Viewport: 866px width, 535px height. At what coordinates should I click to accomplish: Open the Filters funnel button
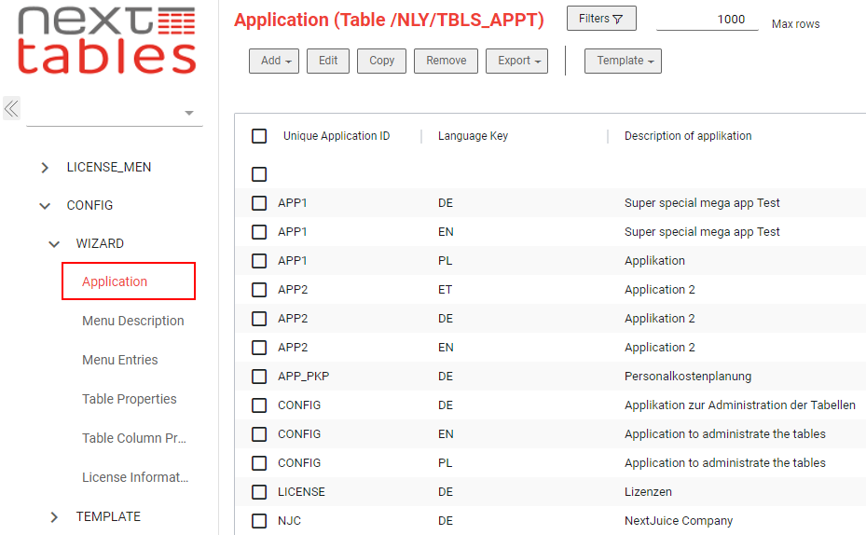click(601, 19)
